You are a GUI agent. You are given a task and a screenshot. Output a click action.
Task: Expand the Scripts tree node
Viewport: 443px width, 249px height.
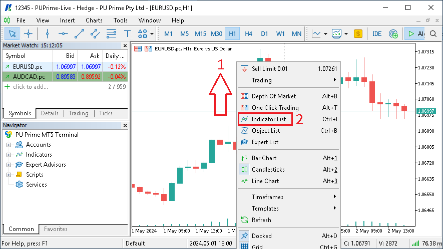[x=9, y=175]
